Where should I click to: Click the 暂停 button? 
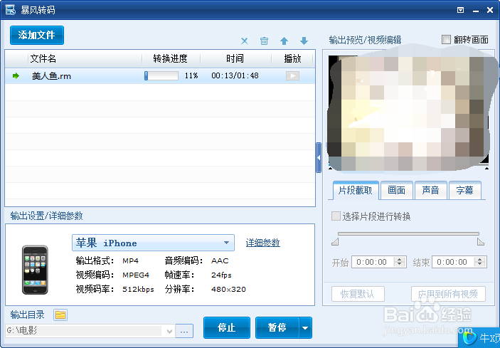tap(277, 327)
